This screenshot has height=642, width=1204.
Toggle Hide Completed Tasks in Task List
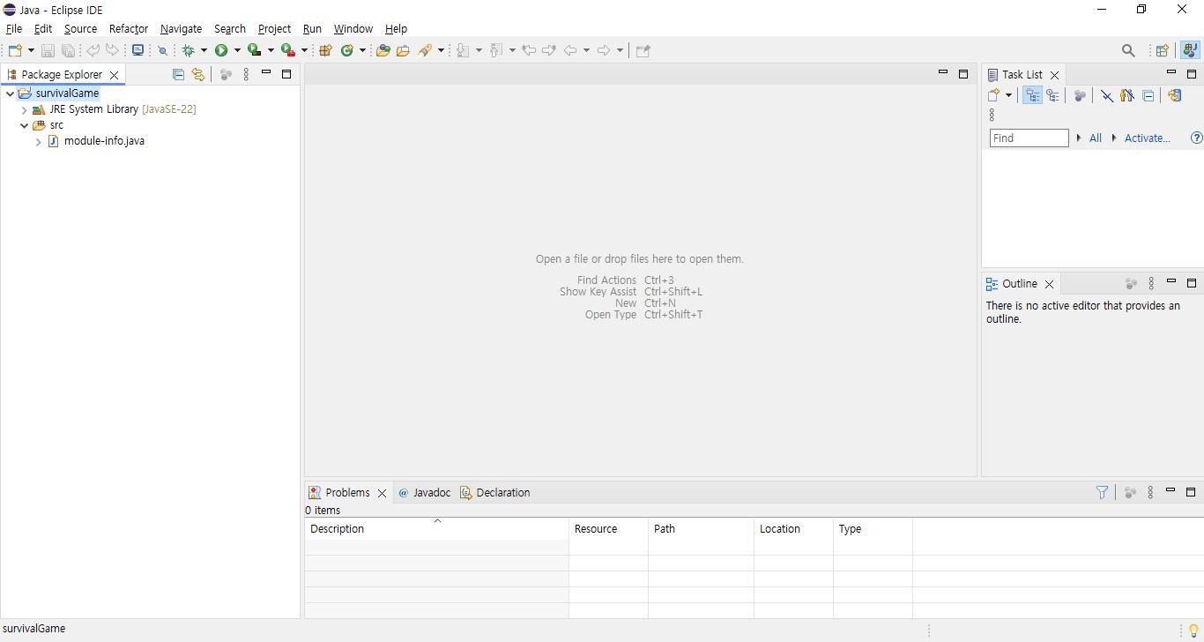[1106, 95]
